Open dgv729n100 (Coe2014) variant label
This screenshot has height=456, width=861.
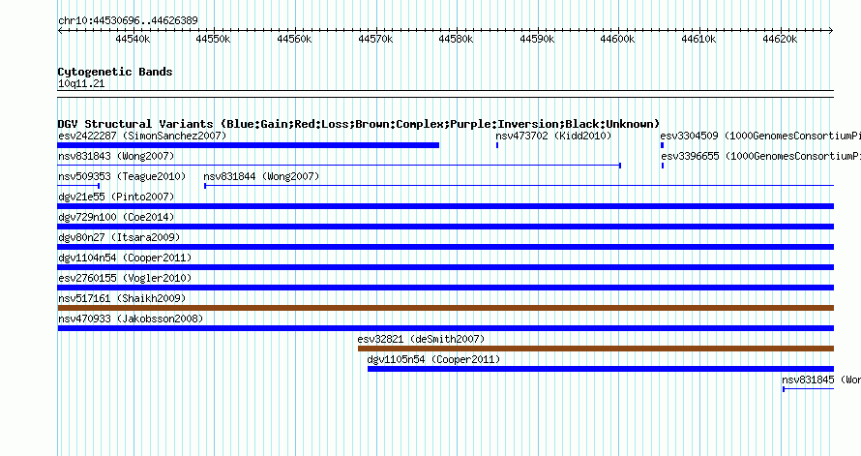click(x=116, y=217)
